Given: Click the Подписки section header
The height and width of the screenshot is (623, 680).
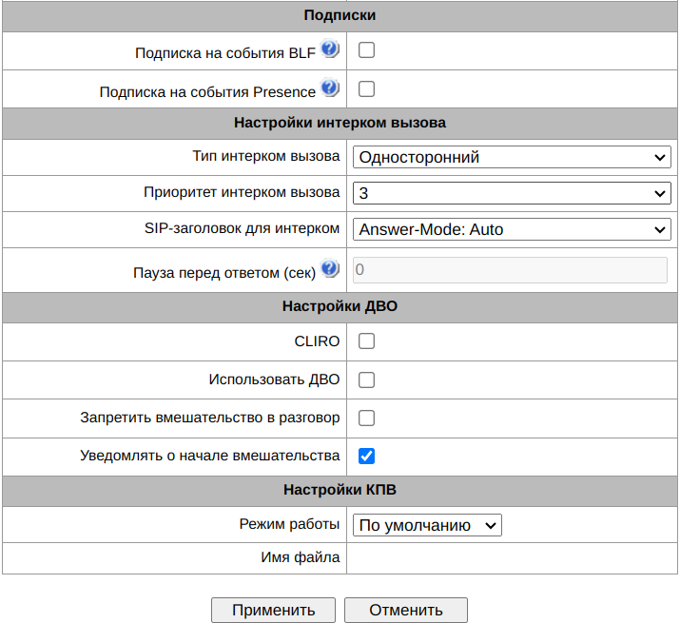Looking at the screenshot, I should click(340, 15).
